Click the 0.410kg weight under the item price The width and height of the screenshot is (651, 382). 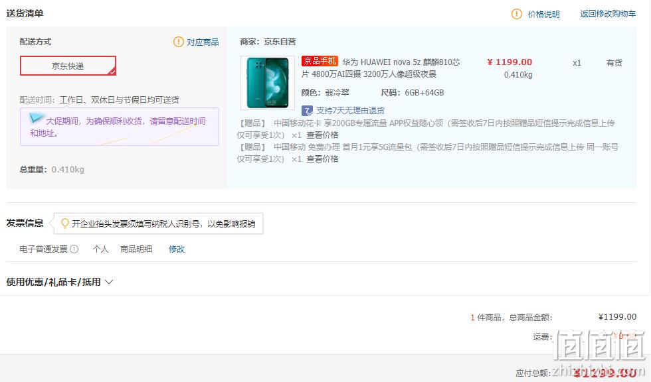click(x=518, y=75)
